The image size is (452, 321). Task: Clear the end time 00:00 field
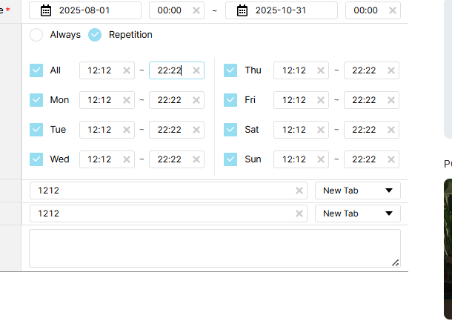click(392, 10)
